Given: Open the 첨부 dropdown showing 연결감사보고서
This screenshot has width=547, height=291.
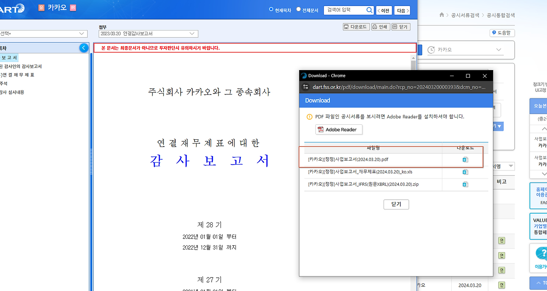Looking at the screenshot, I should coord(148,34).
